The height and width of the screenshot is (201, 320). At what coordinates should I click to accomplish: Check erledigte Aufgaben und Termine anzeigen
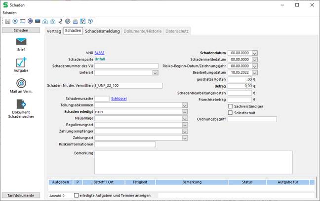click(x=76, y=196)
